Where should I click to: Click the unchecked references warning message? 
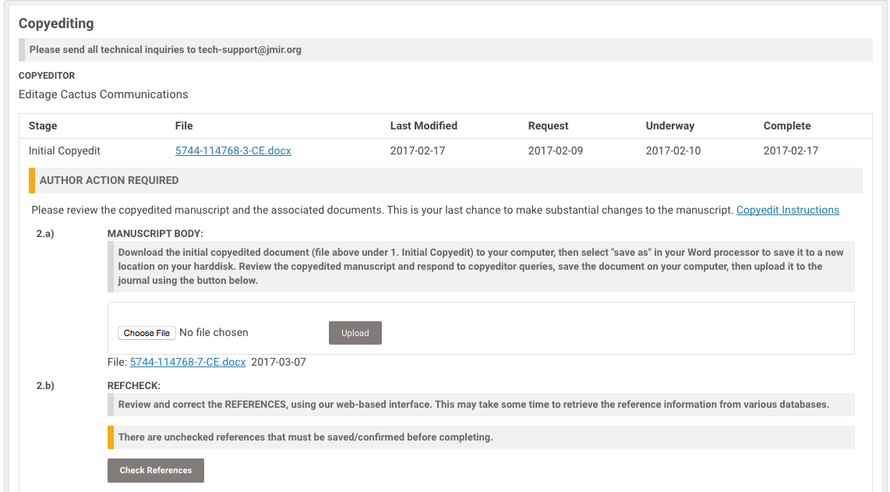(305, 437)
